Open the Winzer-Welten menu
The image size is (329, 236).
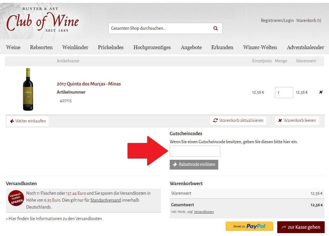tap(260, 47)
